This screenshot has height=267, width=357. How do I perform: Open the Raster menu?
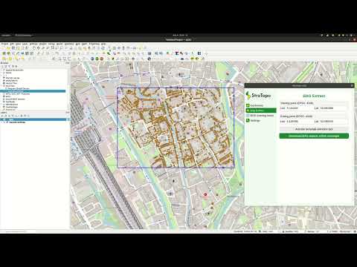click(59, 44)
